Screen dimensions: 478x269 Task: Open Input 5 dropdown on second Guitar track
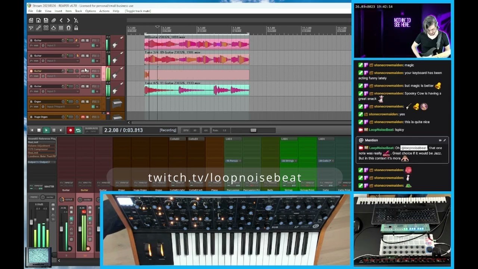click(x=63, y=61)
